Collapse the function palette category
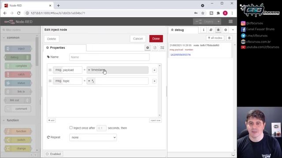The image size is (282, 158). tap(20, 120)
